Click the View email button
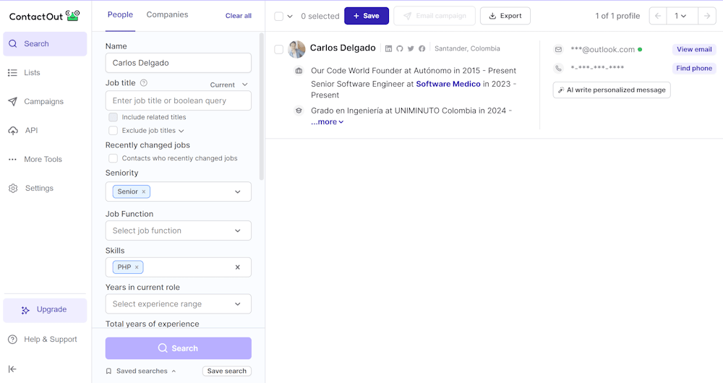This screenshot has height=383, width=723. [x=693, y=49]
